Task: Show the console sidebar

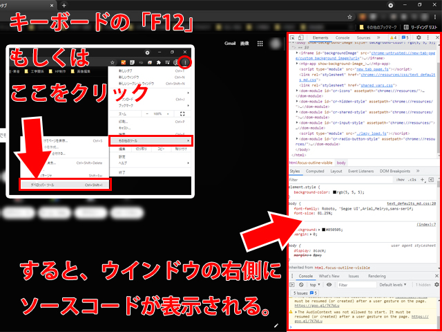Action: 292,284
